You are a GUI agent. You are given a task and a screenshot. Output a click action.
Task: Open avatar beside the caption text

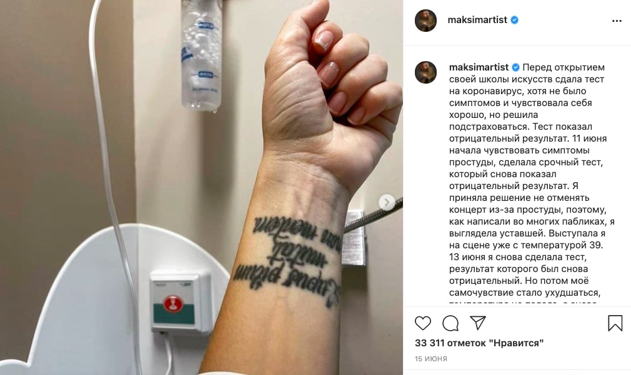(425, 72)
